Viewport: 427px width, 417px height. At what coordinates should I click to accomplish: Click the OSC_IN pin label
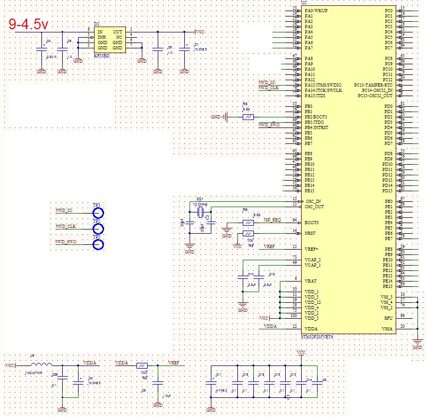click(312, 201)
